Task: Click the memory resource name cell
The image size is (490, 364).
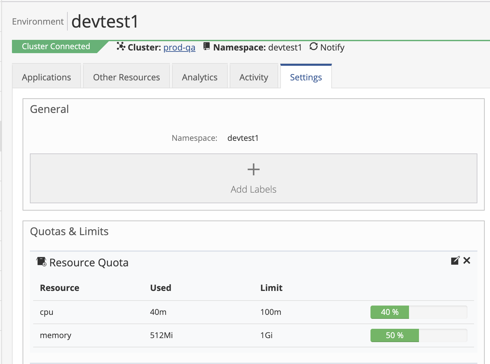Action: click(x=55, y=335)
